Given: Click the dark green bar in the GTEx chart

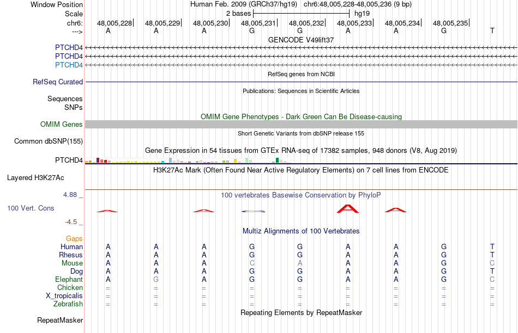Looking at the screenshot, I should click(277, 160).
